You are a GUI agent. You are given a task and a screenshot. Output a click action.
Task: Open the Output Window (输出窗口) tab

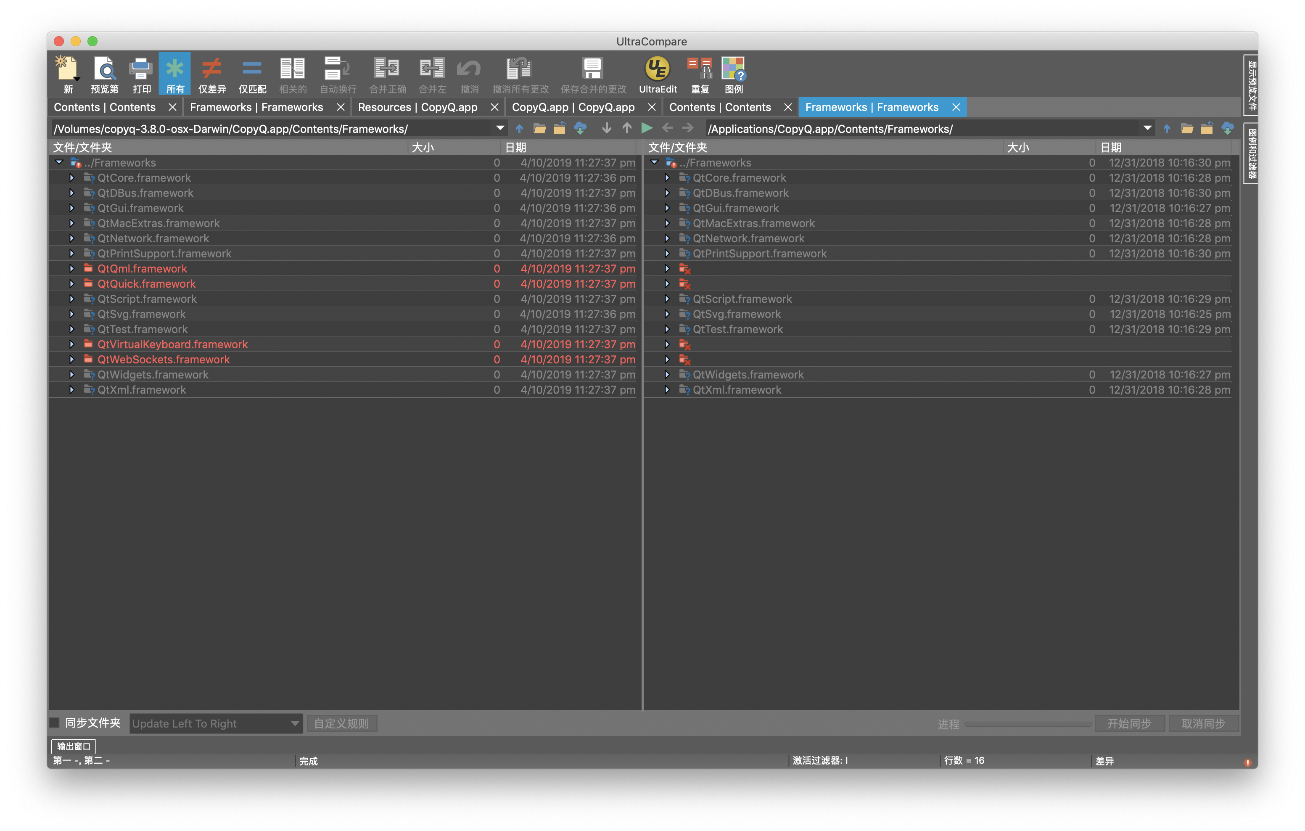[74, 746]
